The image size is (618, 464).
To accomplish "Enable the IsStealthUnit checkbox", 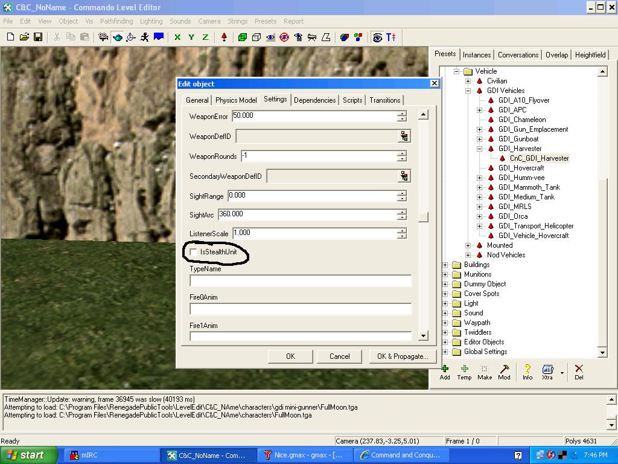I will [194, 252].
